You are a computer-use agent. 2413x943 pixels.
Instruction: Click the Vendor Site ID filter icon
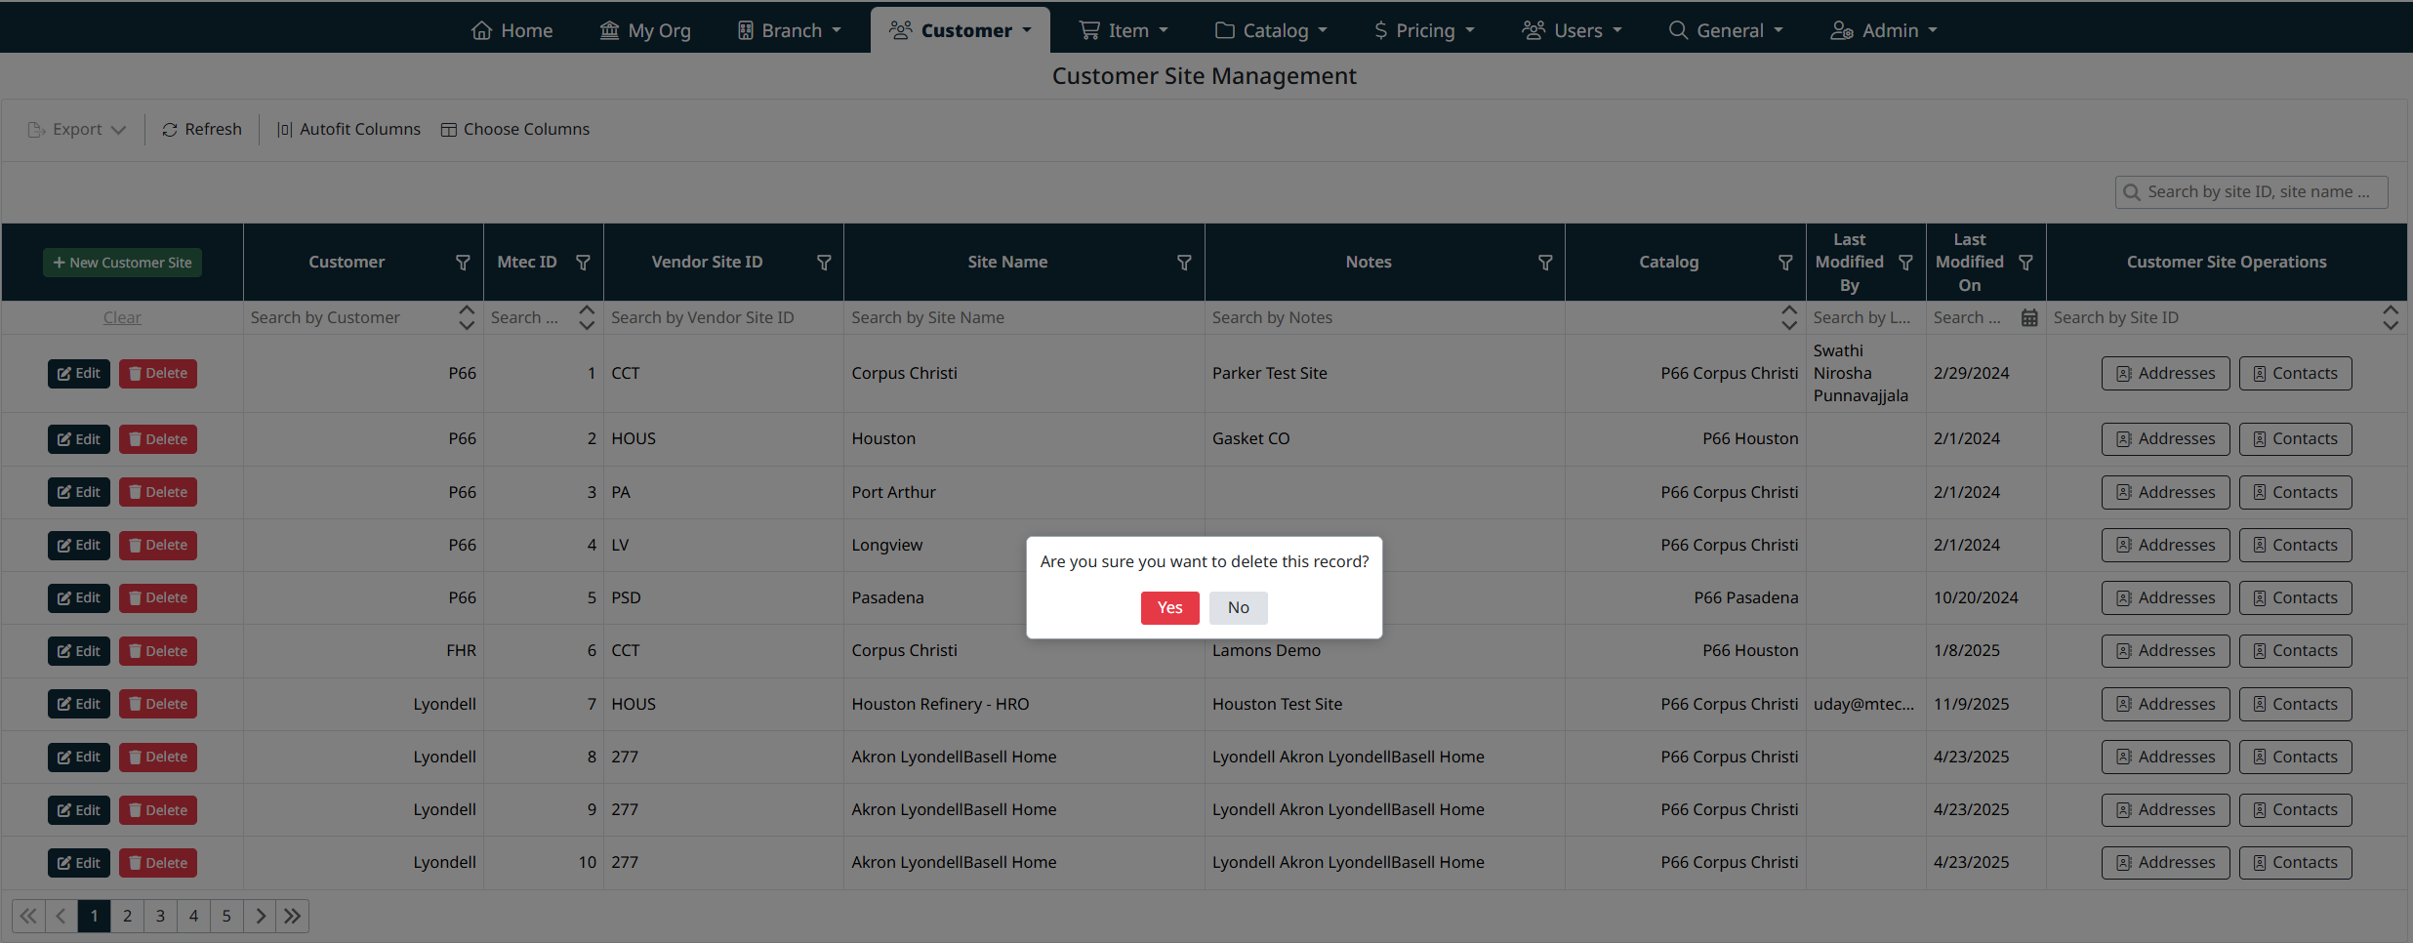click(823, 263)
